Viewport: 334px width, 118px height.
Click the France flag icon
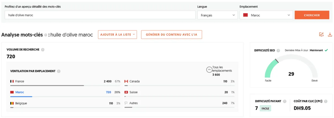(x=12, y=81)
